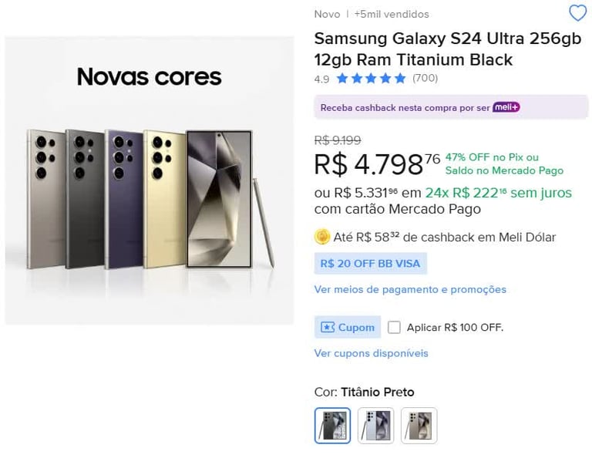The image size is (592, 455).
Task: Enable the Aplicar R$ 100 OFF checkbox
Action: coord(394,327)
